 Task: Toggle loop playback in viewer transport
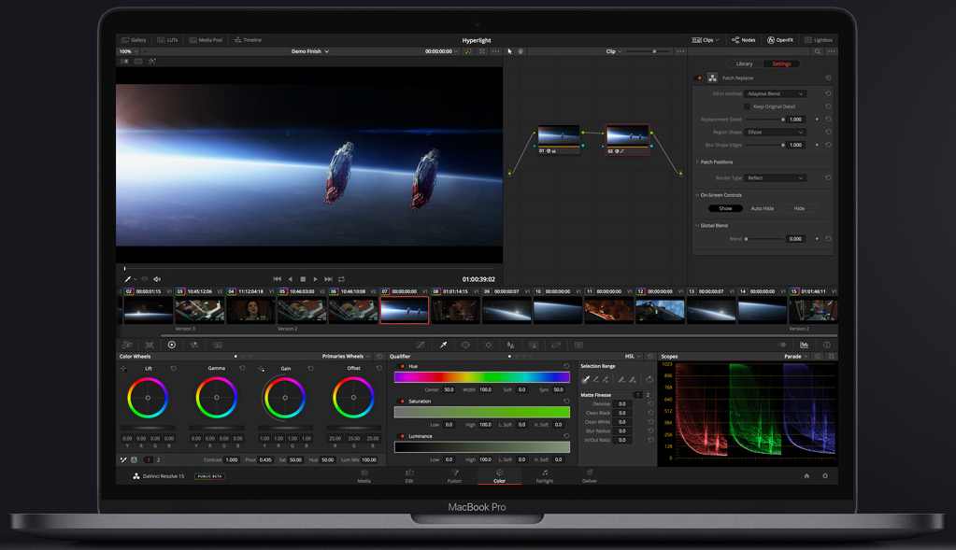(x=341, y=279)
